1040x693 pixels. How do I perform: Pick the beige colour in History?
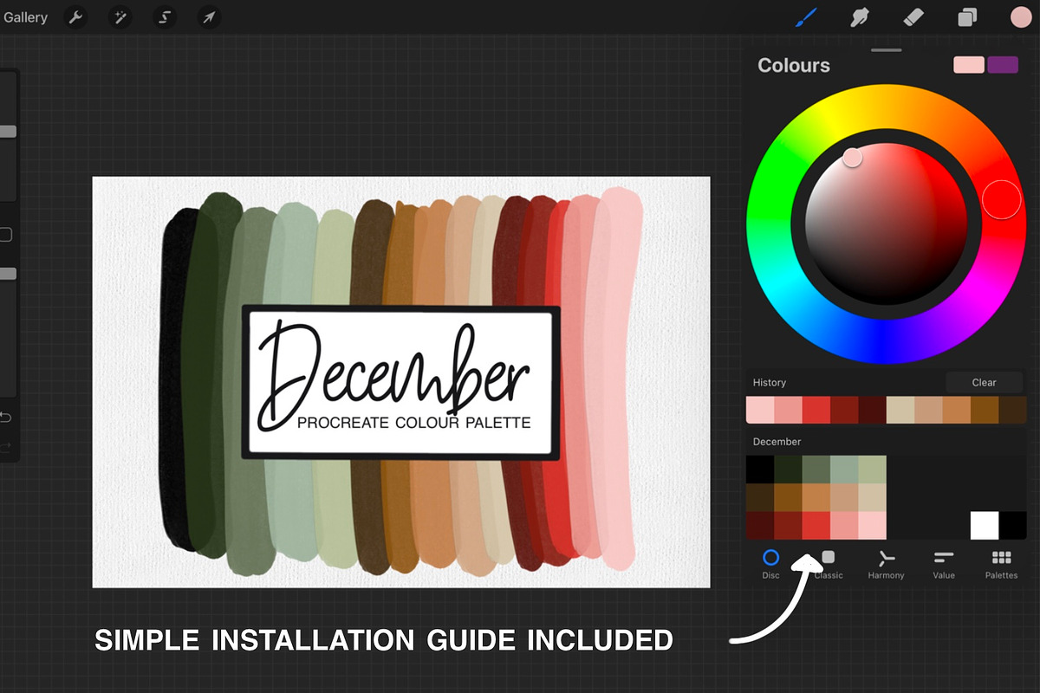(900, 410)
